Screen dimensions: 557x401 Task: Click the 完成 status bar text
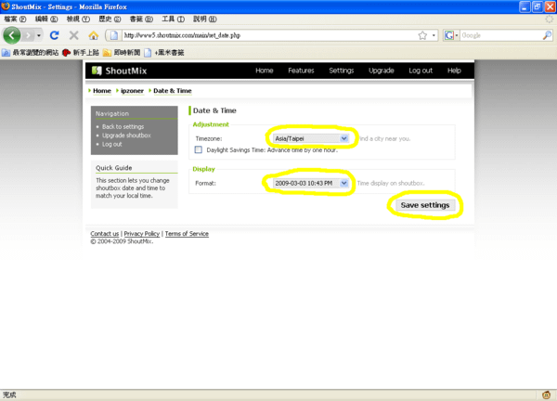click(x=9, y=395)
